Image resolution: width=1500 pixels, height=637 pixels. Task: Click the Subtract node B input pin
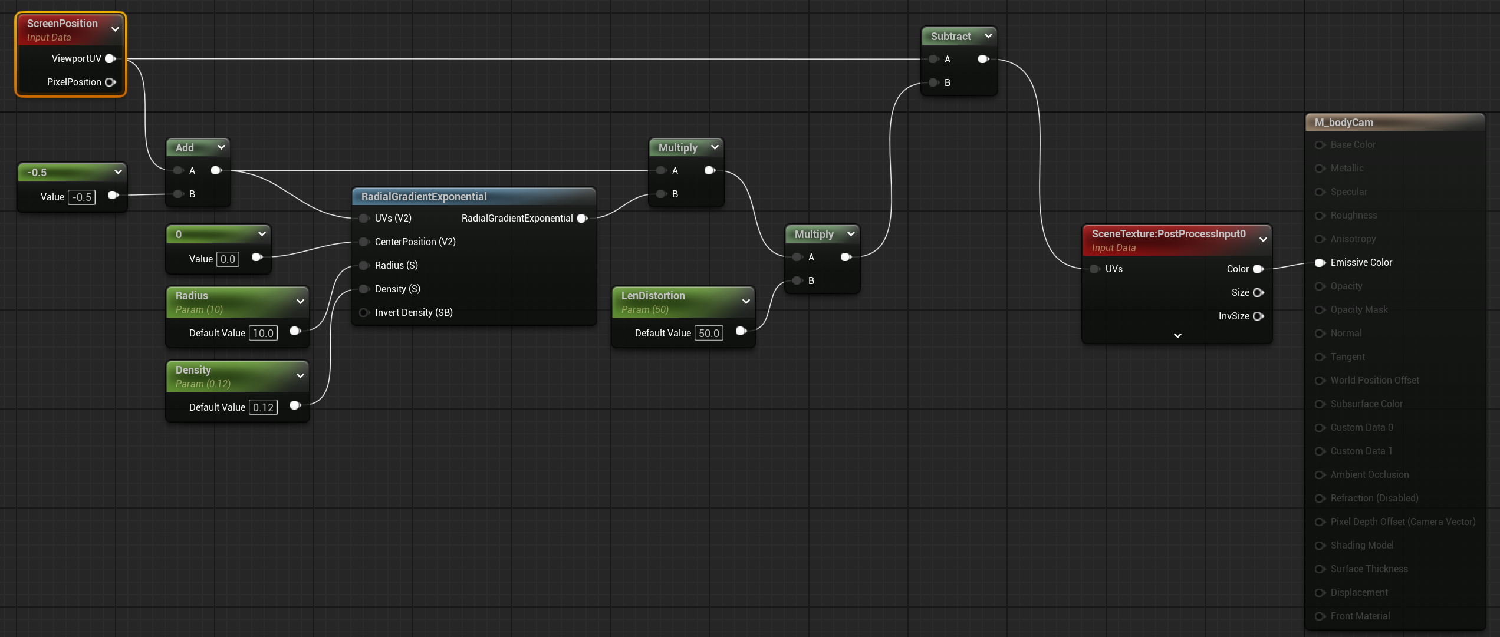(x=934, y=82)
